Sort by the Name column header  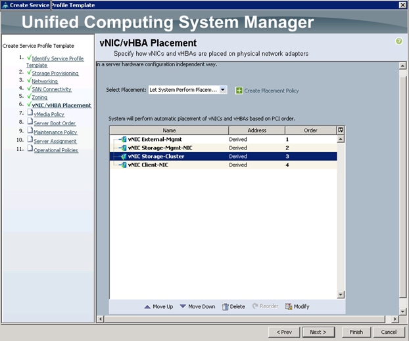point(169,130)
